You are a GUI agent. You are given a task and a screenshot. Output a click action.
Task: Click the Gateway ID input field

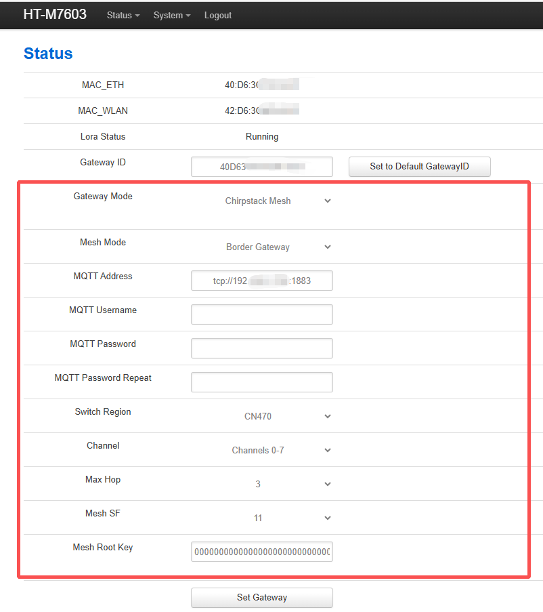(x=262, y=167)
